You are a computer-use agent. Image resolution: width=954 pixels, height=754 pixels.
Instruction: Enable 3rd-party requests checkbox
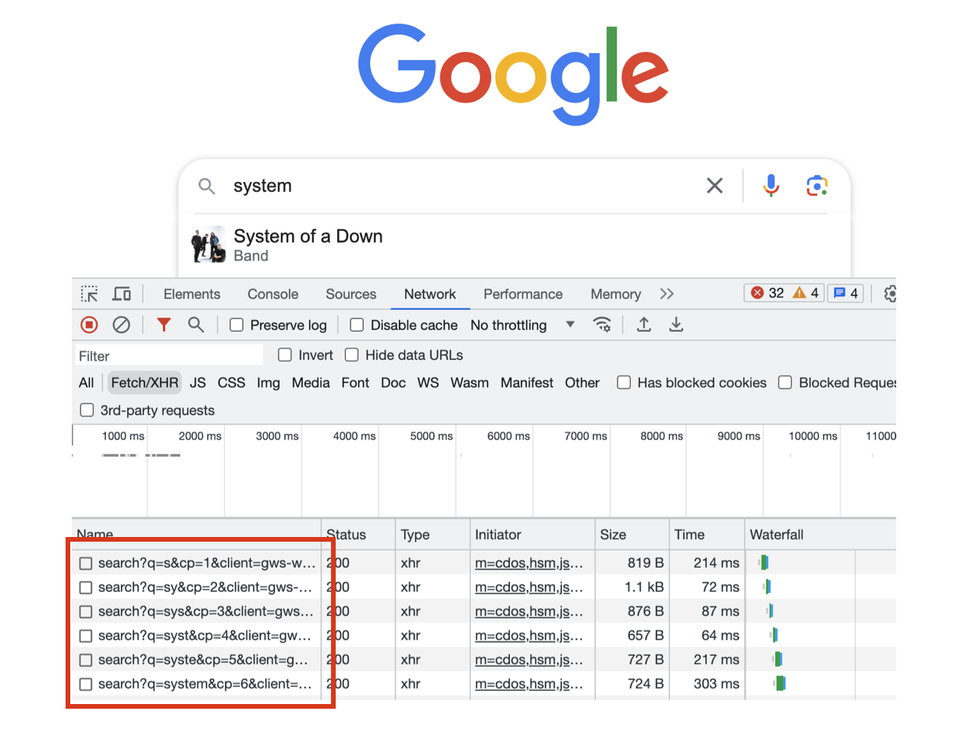click(87, 410)
